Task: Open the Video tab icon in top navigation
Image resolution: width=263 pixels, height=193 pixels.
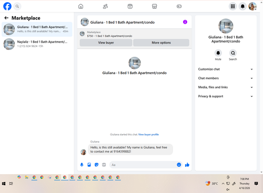Action: [x=130, y=6]
